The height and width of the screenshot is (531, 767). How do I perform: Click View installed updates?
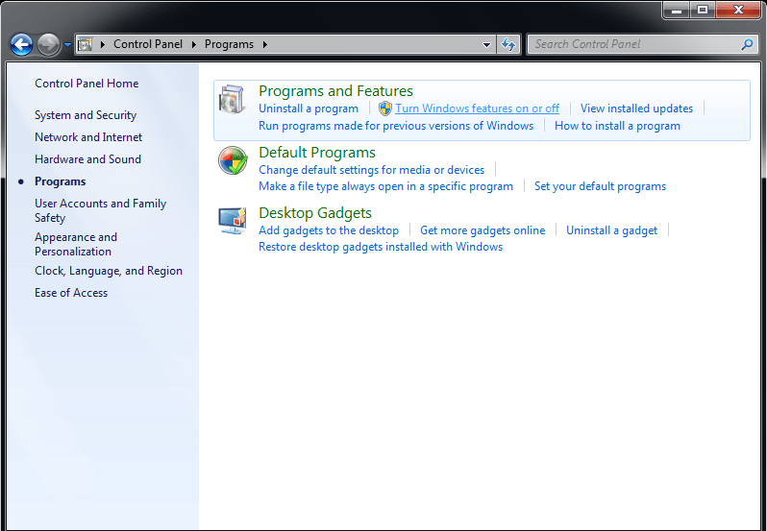tap(636, 109)
